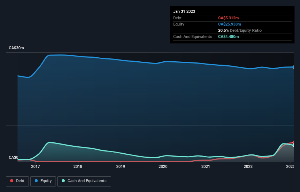This screenshot has width=300, height=192.
Task: Click the Jan 31 2023 tooltip date
Action: 184,11
